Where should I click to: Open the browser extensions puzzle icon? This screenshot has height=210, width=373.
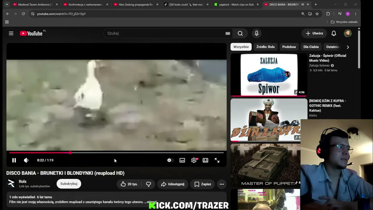[x=328, y=14]
